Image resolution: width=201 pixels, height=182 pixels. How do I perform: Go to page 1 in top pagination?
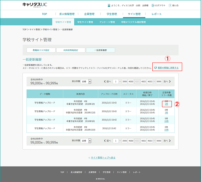[116, 81]
